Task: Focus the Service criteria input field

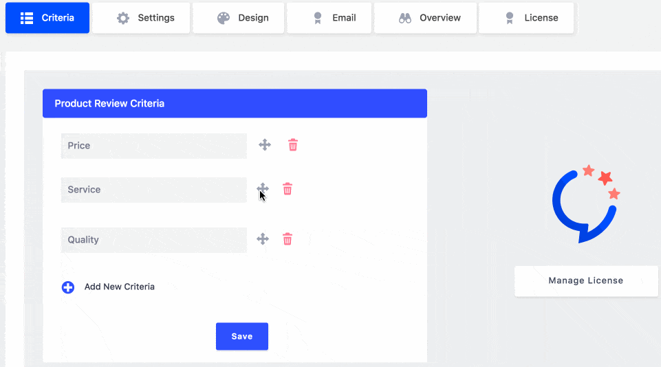Action: point(154,190)
